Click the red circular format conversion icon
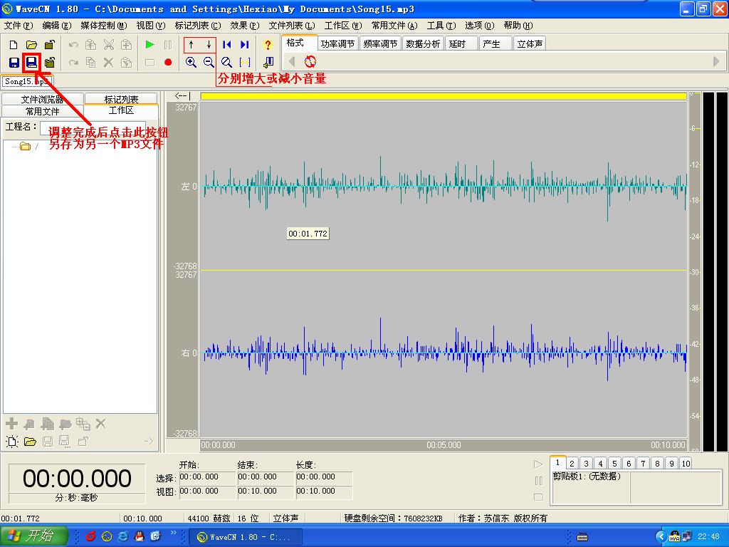Screen dimensions: 729x547 pos(310,61)
